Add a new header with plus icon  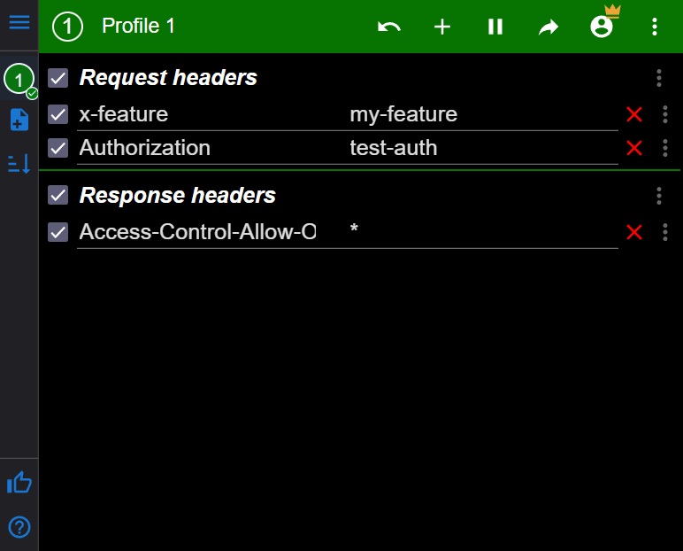pos(442,27)
